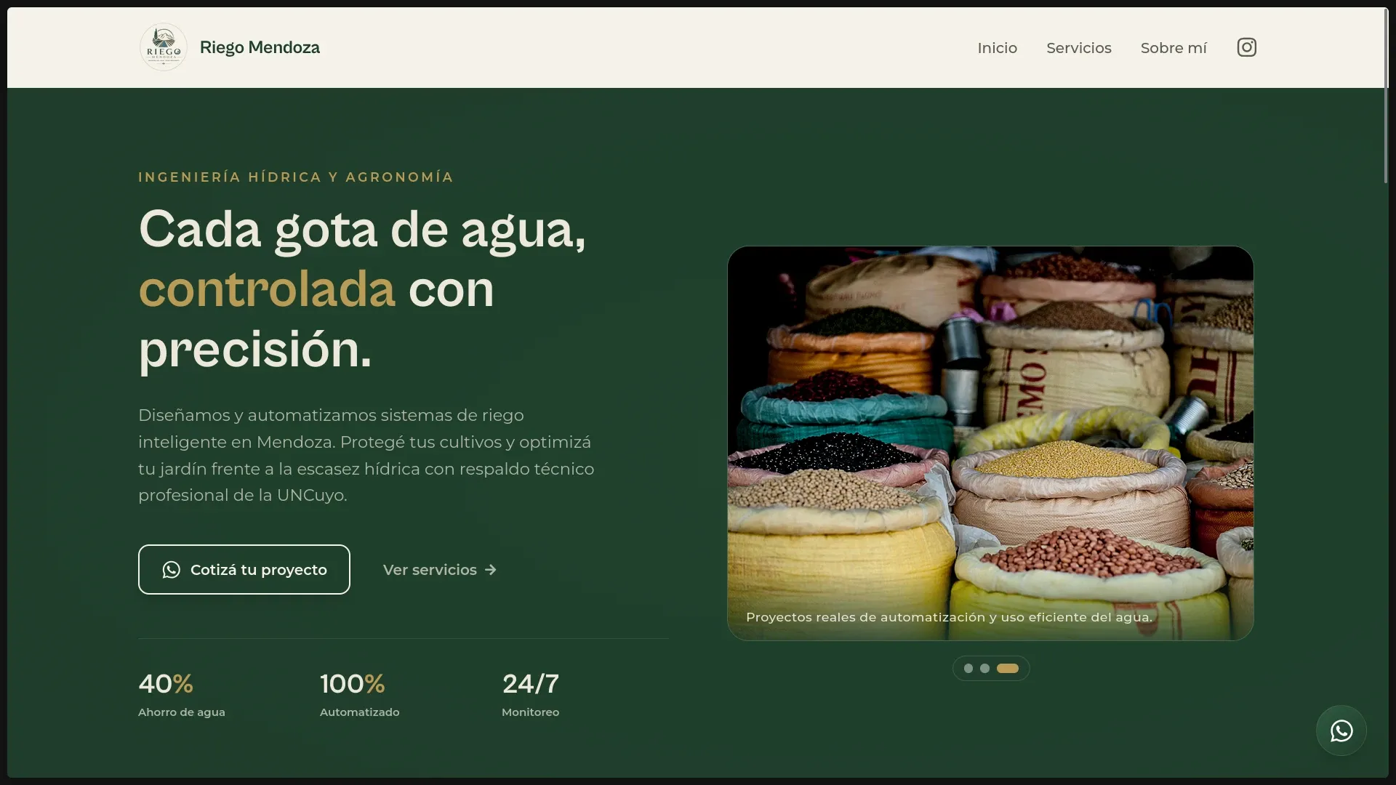Click the 100% Automatizado stat
Viewport: 1396px width, 785px height.
pyautogui.click(x=360, y=694)
